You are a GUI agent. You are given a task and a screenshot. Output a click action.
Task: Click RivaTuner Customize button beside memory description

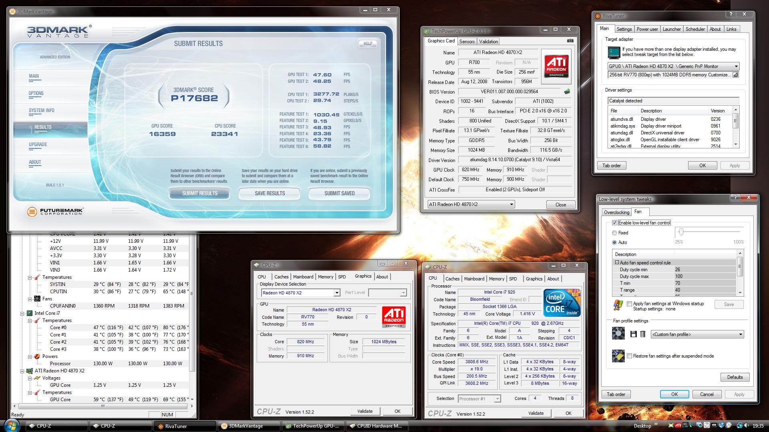tap(735, 75)
